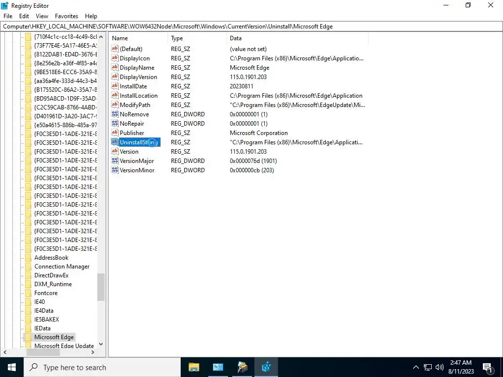
Task: Open the Edit menu
Action: [24, 16]
